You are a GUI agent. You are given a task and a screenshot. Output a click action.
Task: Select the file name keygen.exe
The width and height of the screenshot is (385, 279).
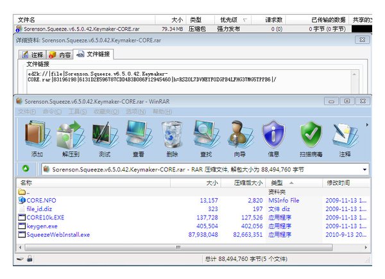(42, 226)
